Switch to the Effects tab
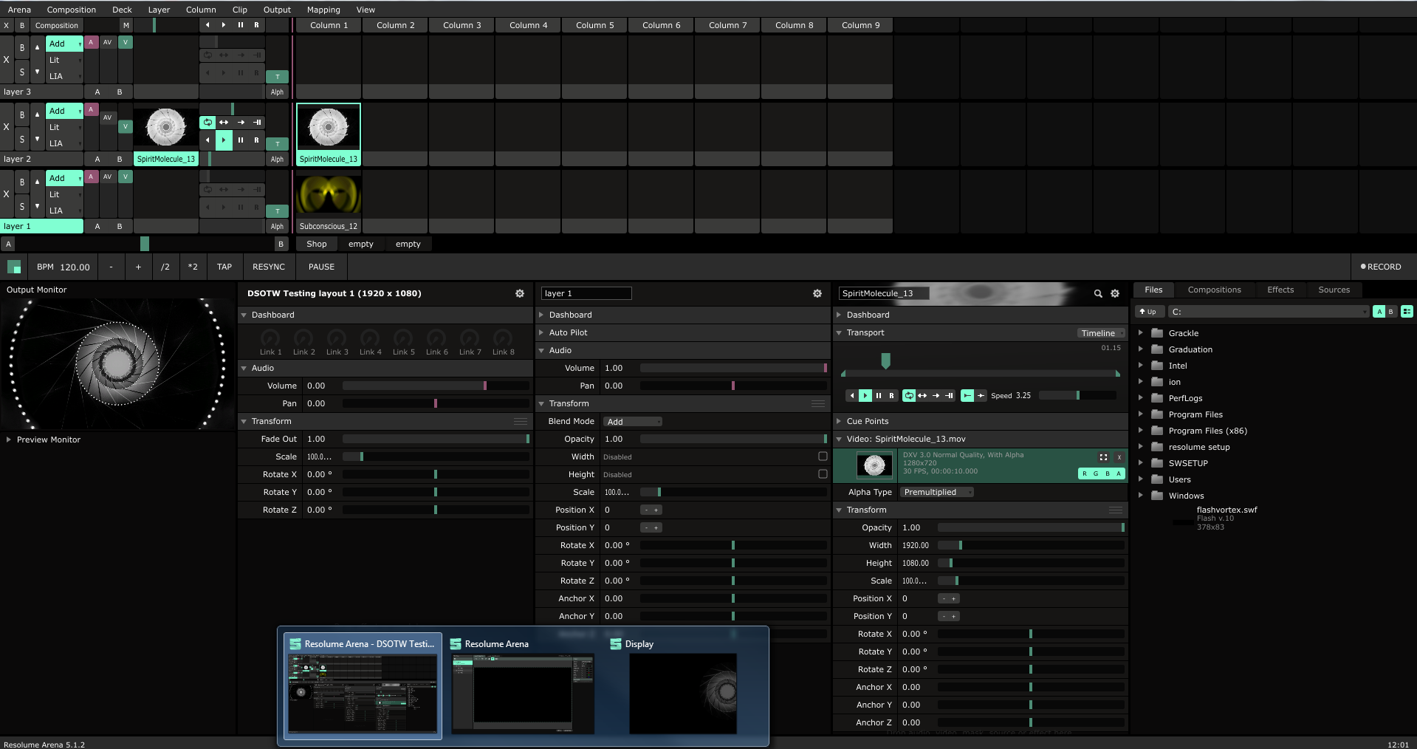Screen dimensions: 1417x749 tap(1280, 290)
